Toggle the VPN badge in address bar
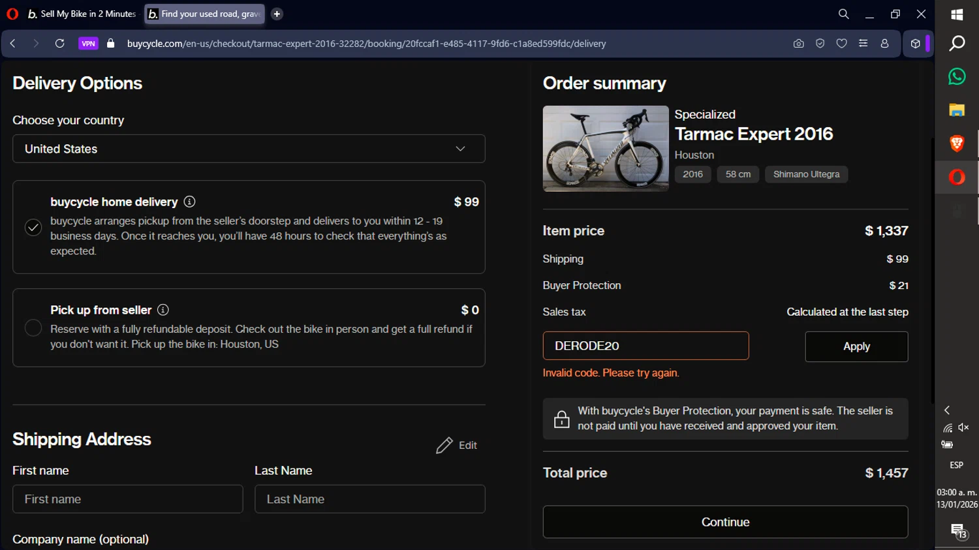The width and height of the screenshot is (979, 550). point(88,44)
